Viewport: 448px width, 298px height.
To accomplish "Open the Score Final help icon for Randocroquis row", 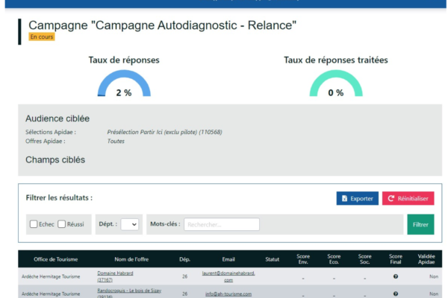I will coord(396,294).
